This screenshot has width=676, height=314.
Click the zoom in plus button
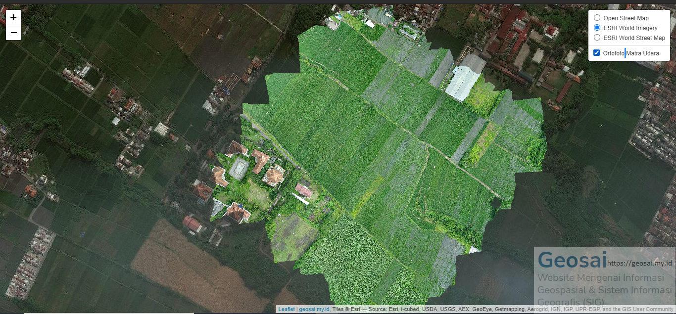(13, 17)
